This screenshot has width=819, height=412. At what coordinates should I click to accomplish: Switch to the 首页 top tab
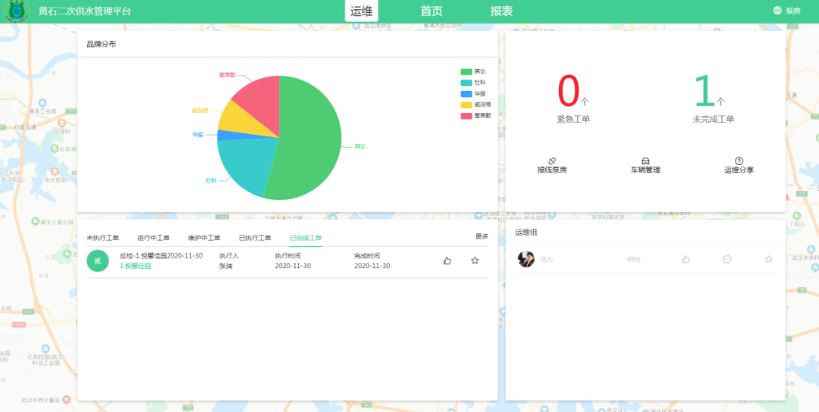(x=431, y=11)
